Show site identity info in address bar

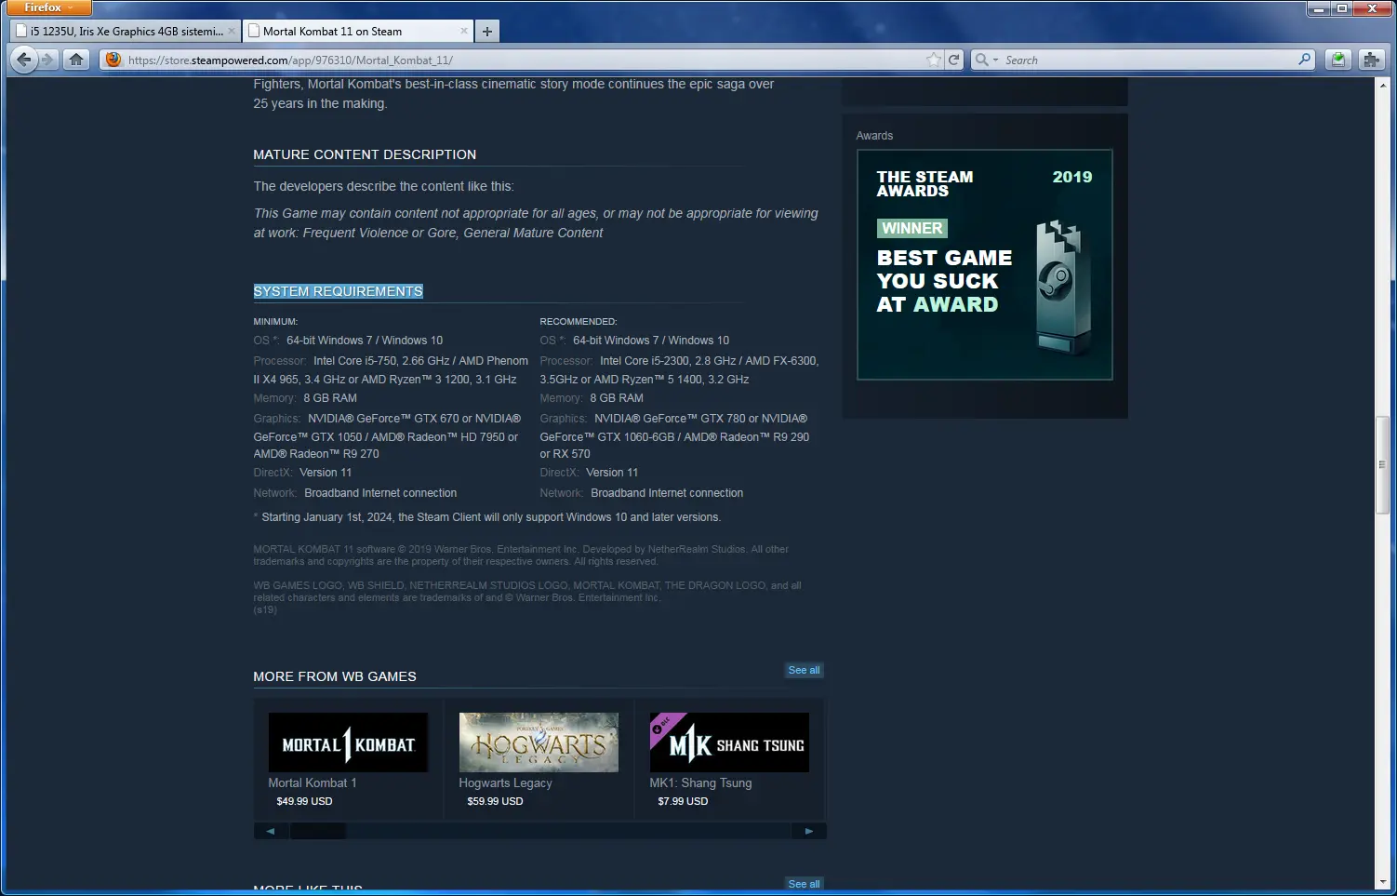pyautogui.click(x=113, y=60)
